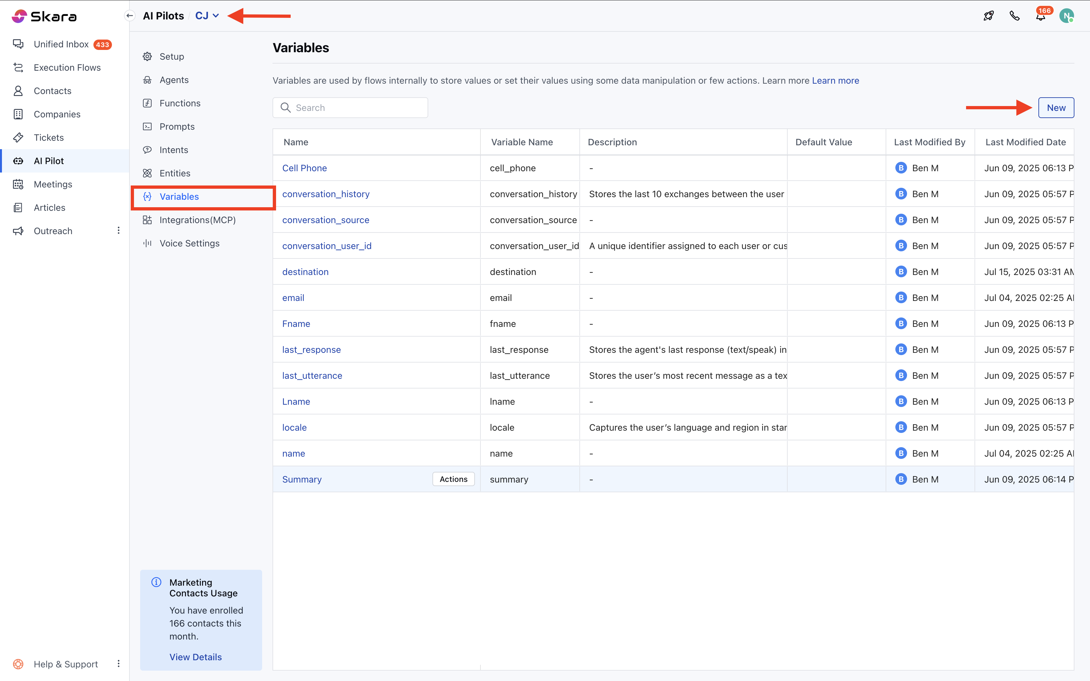Follow the Learn more link
1090x681 pixels.
click(x=835, y=81)
